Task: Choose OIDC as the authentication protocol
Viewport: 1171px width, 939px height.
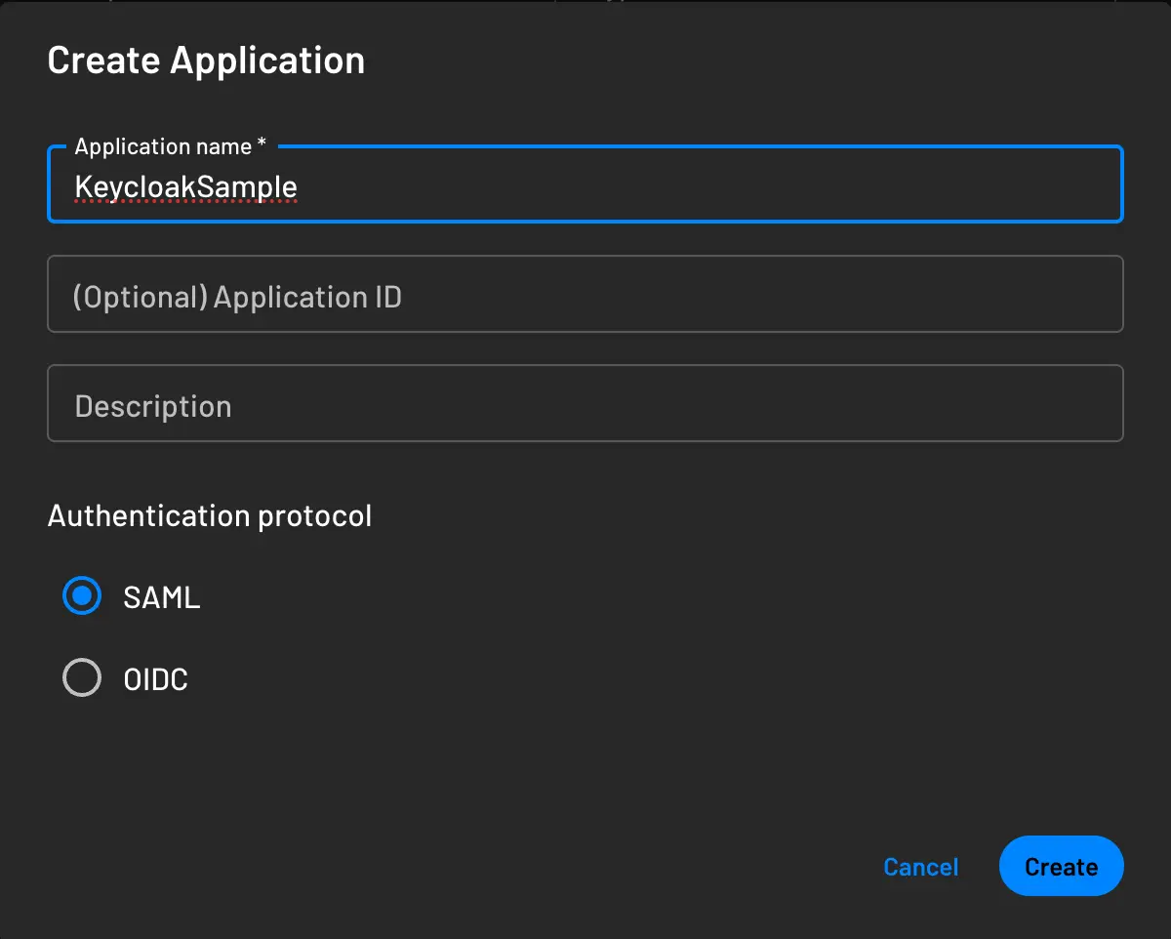Action: [82, 677]
